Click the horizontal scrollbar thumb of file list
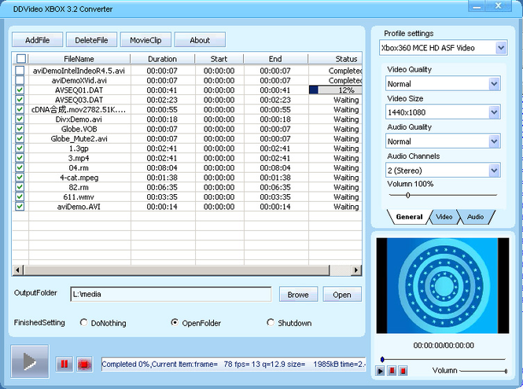 tap(177, 270)
